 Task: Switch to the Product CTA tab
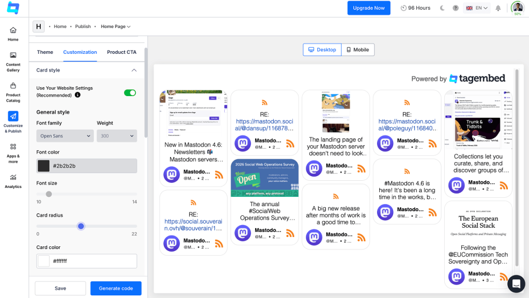[122, 52]
